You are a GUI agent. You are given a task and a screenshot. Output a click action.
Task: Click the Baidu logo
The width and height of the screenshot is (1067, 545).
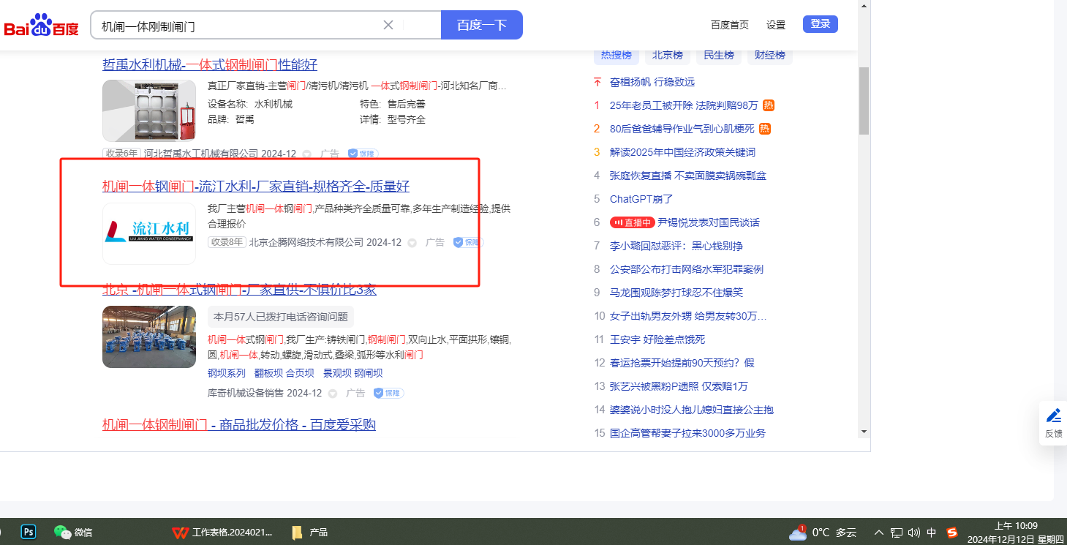42,26
